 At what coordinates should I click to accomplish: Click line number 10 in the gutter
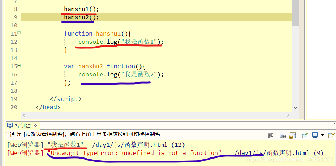tap(14, 26)
